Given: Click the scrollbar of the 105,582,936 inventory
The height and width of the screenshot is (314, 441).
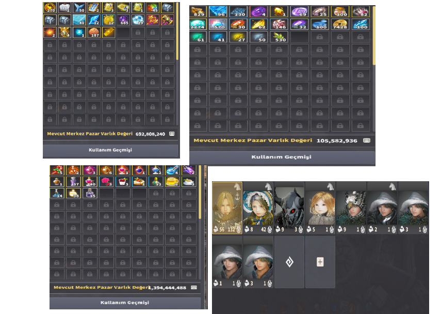Looking at the screenshot, I should pos(374,36).
